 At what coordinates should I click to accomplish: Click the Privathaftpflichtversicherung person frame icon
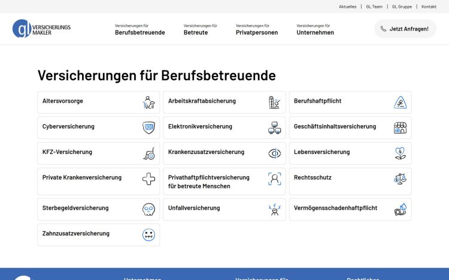[x=274, y=179]
